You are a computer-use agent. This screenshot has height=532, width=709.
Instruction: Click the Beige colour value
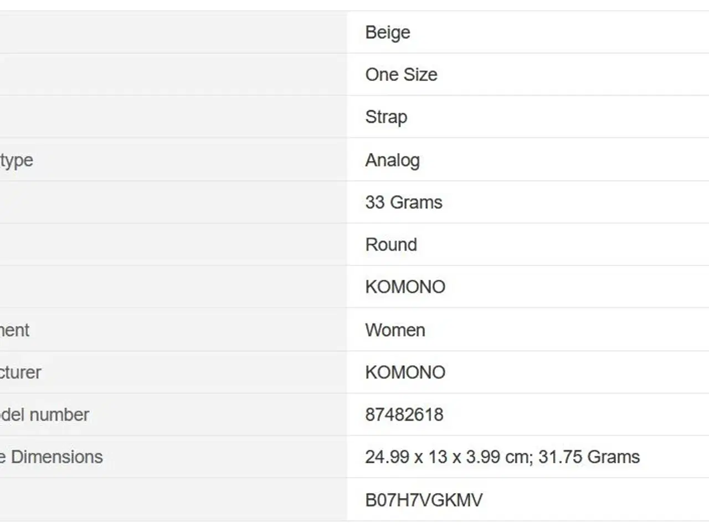(388, 33)
